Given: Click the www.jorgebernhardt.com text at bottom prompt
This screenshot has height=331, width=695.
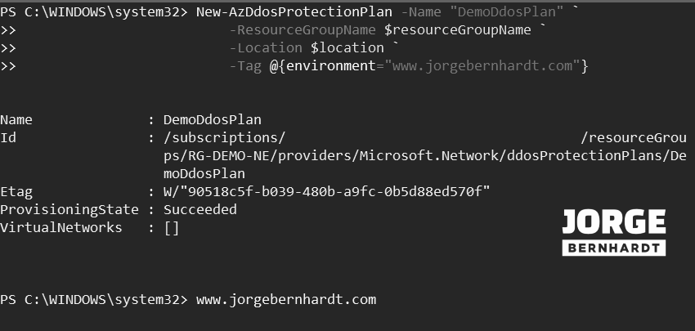Looking at the screenshot, I should pyautogui.click(x=285, y=299).
